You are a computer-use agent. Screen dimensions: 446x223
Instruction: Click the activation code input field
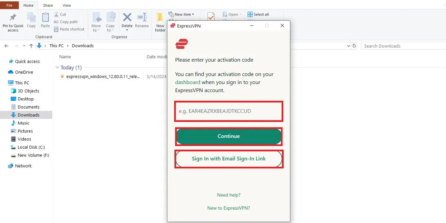[x=229, y=111]
